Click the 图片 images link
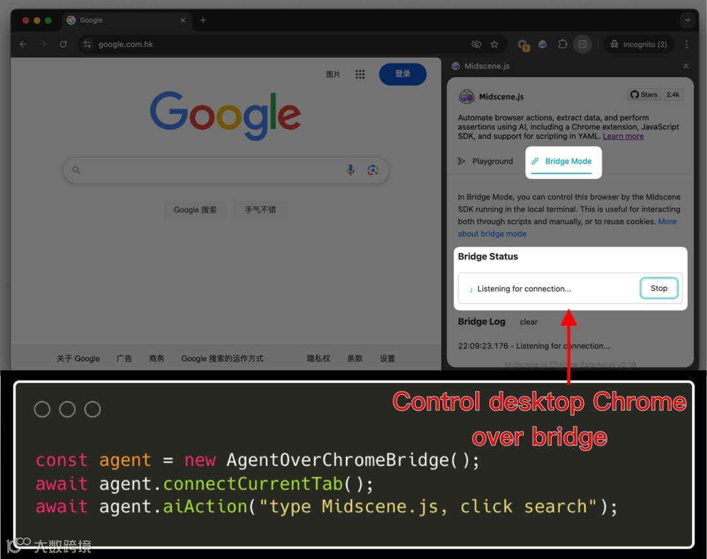 [x=333, y=75]
